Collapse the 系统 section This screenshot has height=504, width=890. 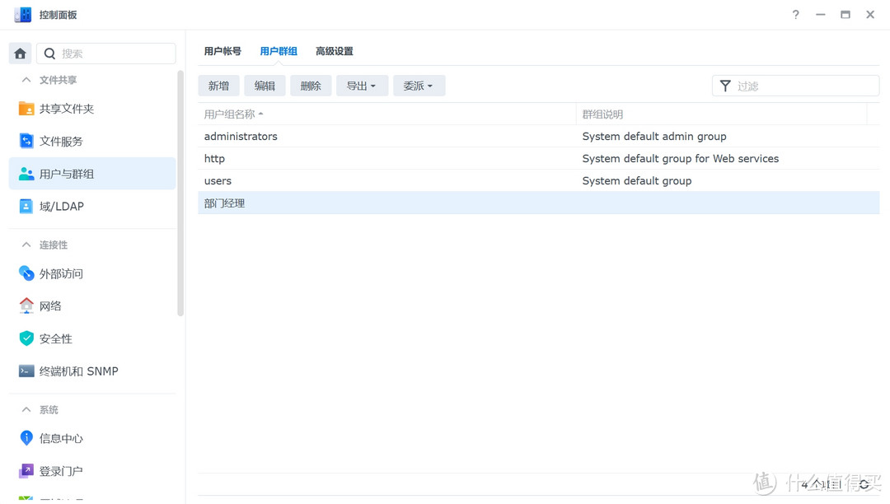coord(26,409)
